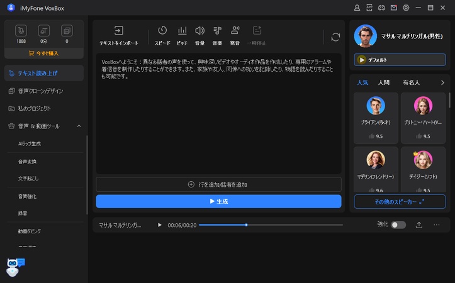Open 音質強化 tool
The height and width of the screenshot is (283, 455).
27,197
